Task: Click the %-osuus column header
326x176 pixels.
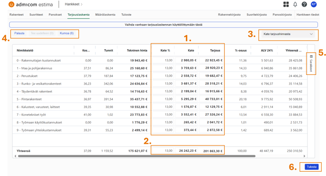Action: pyautogui.click(x=241, y=51)
